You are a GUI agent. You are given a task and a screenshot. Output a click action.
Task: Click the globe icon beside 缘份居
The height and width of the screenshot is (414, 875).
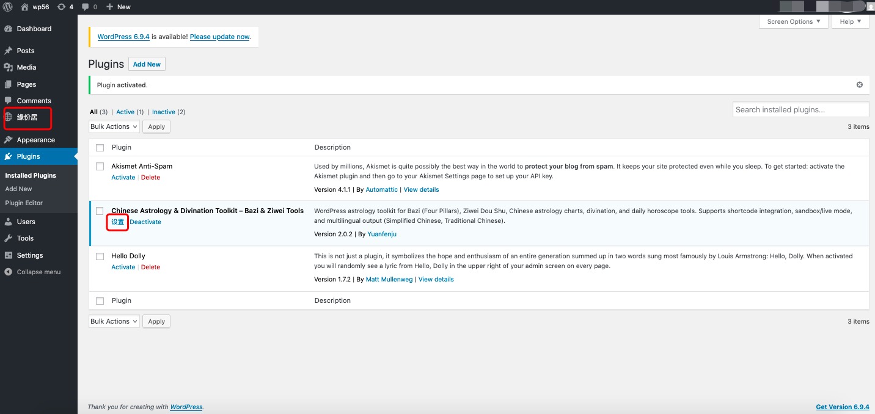(x=9, y=117)
